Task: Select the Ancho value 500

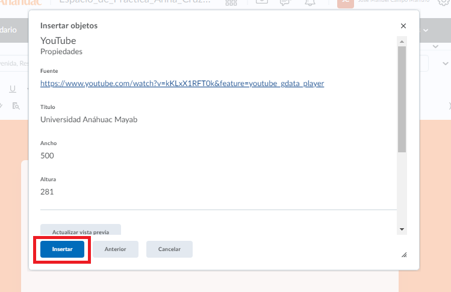Action: click(47, 156)
